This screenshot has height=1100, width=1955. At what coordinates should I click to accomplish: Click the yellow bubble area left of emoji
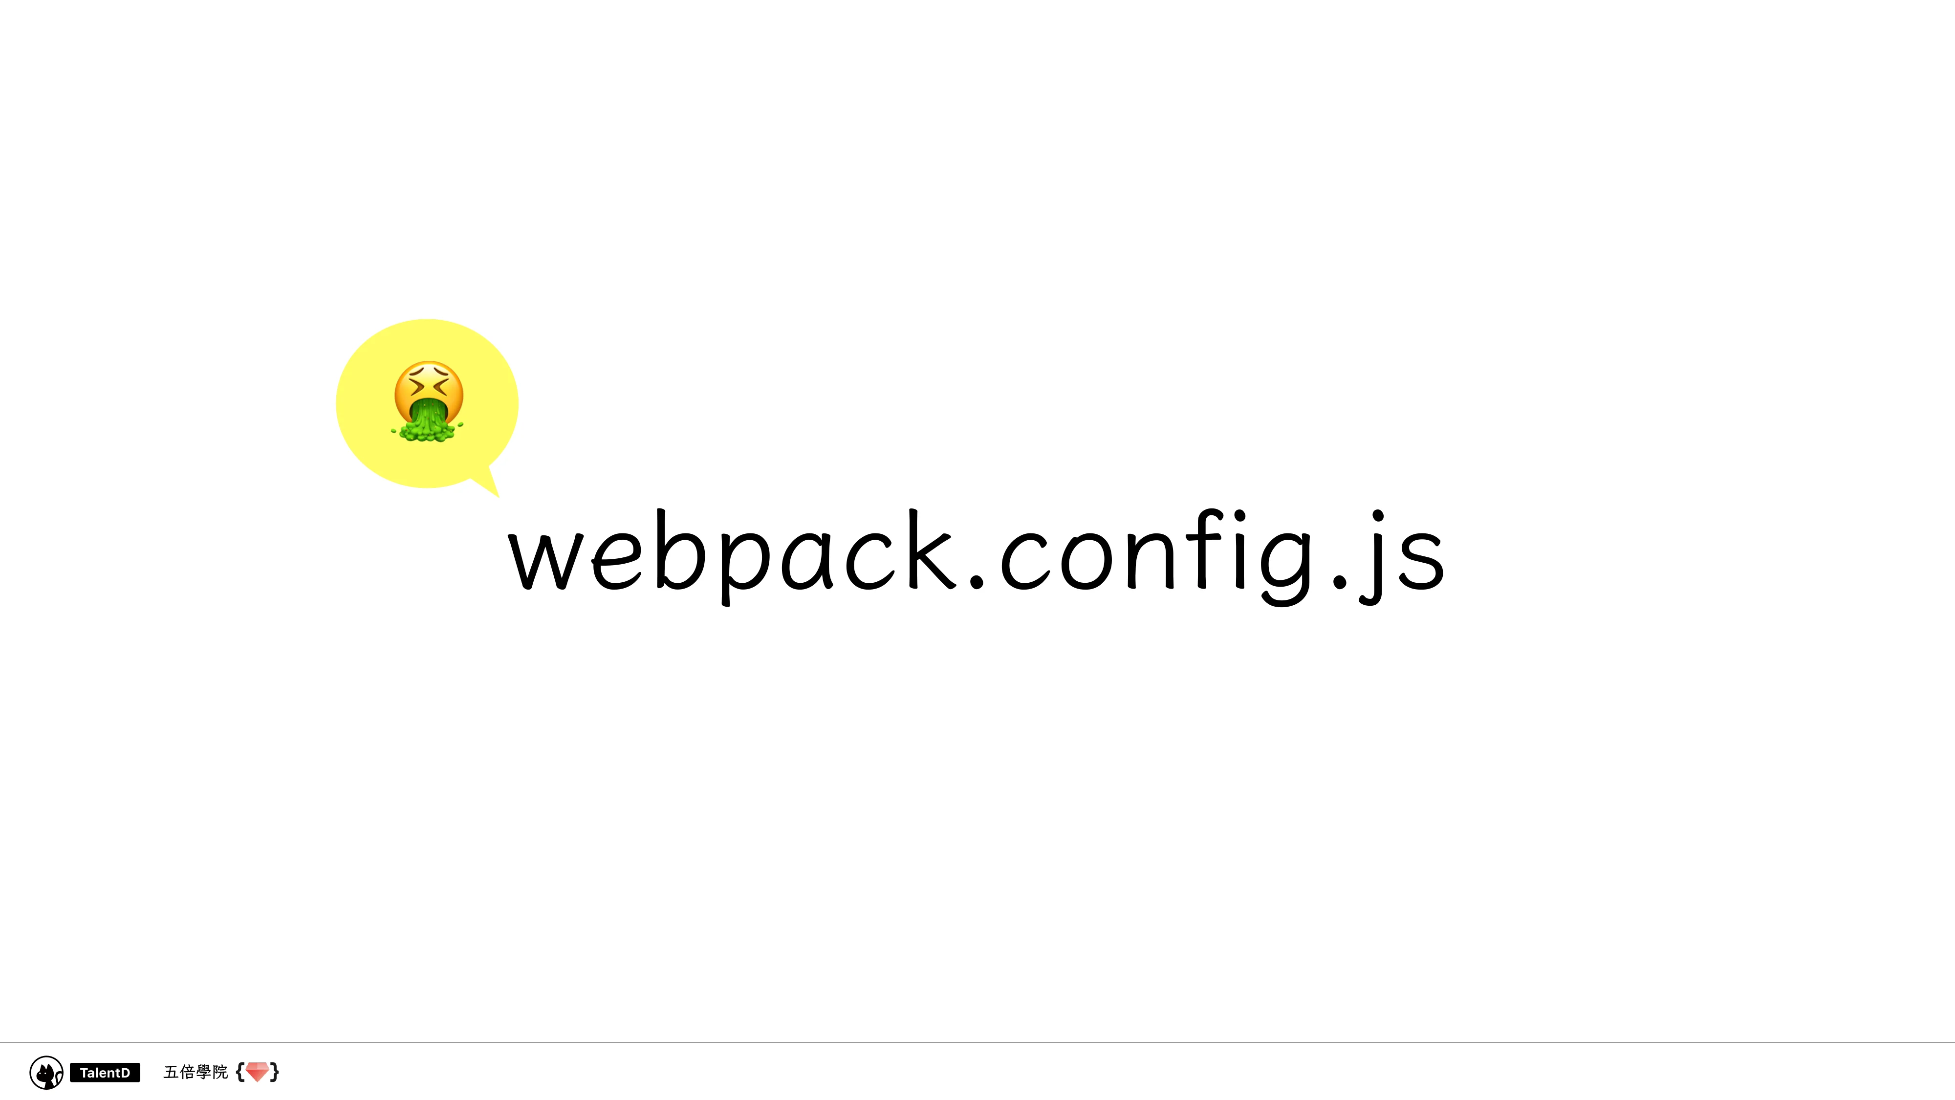364,402
